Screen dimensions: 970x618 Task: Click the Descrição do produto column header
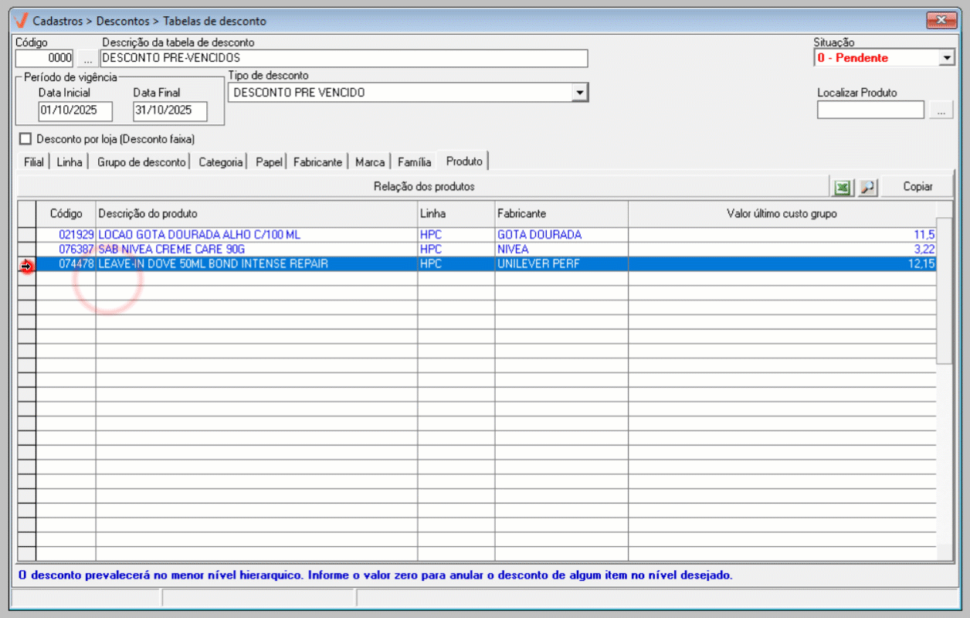[x=255, y=213]
